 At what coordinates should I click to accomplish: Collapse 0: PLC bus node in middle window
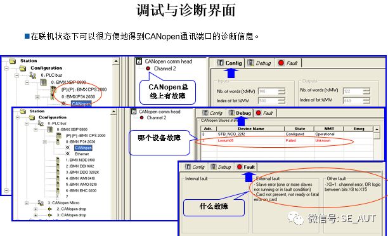[27, 123]
